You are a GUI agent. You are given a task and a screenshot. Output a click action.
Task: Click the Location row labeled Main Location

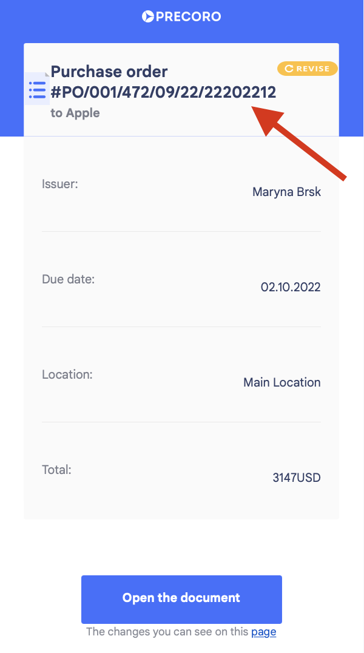(181, 379)
